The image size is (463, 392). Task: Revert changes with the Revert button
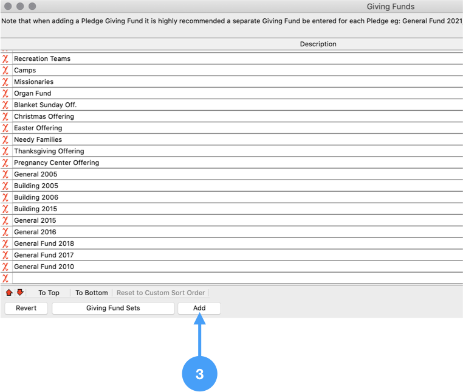point(26,308)
